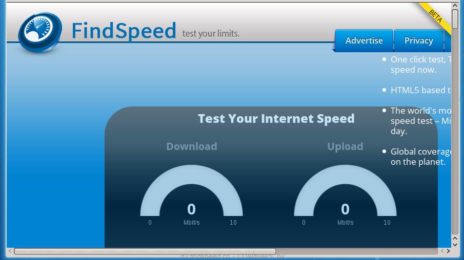Click the vertical scrollbar down arrow
This screenshot has width=464, height=260.
pos(455,245)
